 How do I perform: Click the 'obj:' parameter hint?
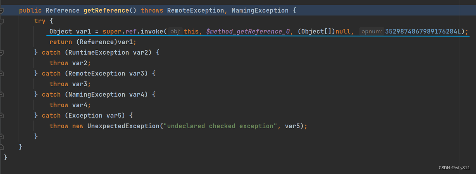tap(176, 32)
